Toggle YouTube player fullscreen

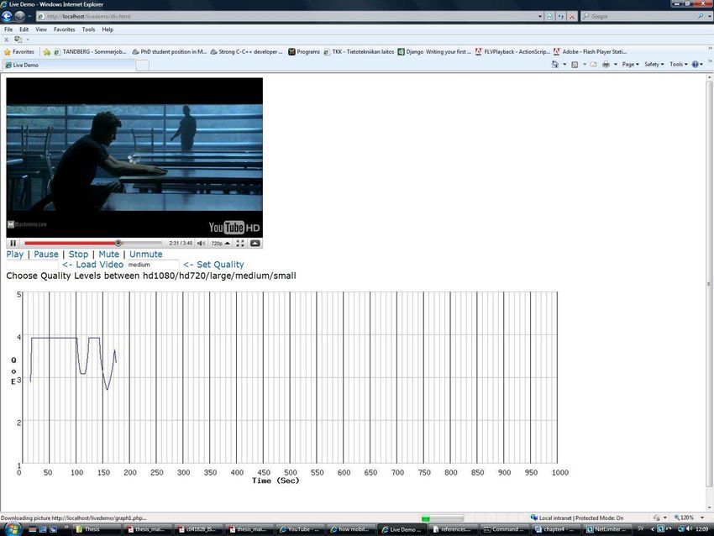coord(240,243)
